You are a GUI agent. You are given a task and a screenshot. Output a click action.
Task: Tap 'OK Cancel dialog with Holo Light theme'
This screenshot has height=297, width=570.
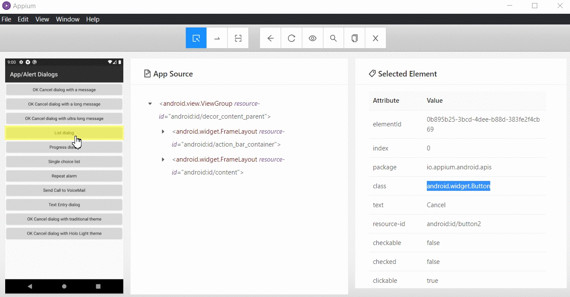(x=64, y=233)
